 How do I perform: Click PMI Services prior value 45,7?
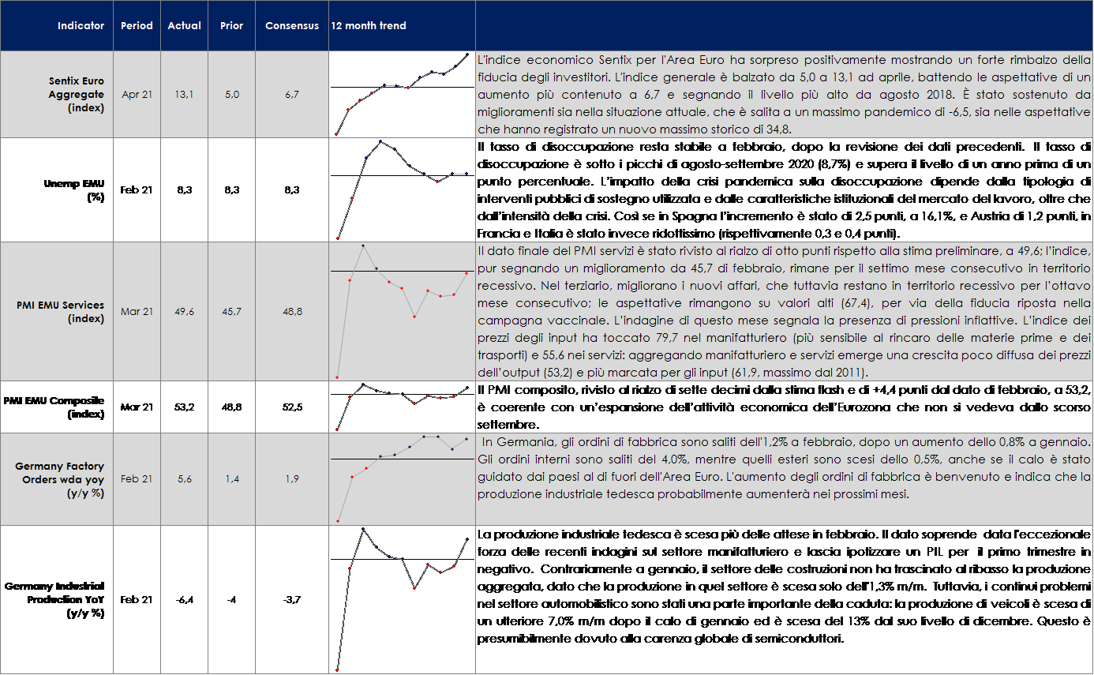(x=232, y=312)
